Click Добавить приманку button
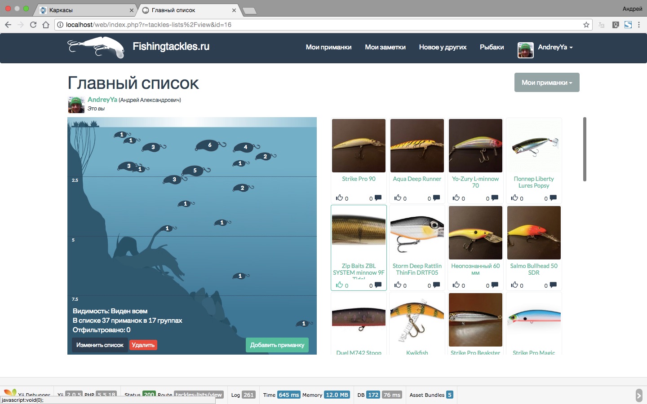This screenshot has height=404, width=647. (277, 345)
